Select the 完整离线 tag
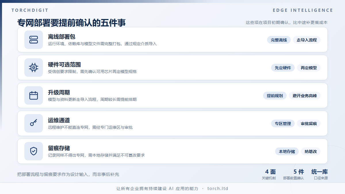 pyautogui.click(x=279, y=40)
